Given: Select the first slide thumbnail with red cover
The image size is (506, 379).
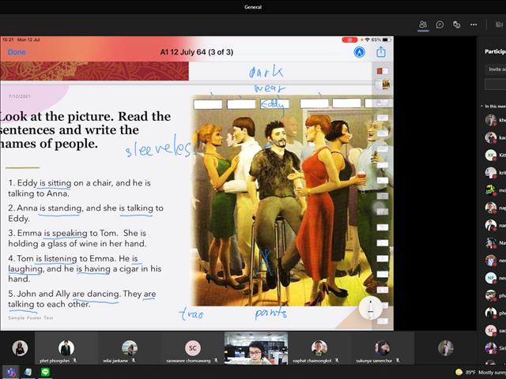Looking at the screenshot, I should coord(383,70).
